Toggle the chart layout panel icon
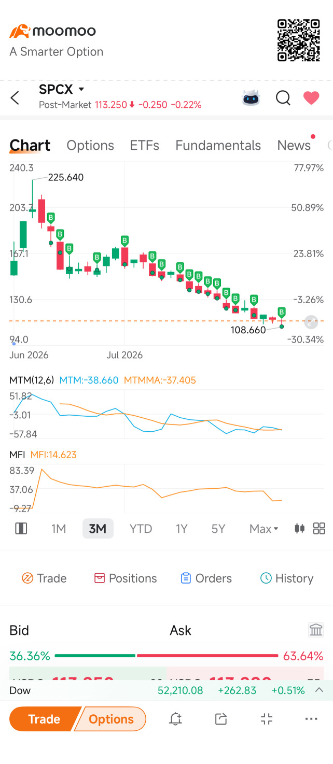This screenshot has width=333, height=764. tap(21, 529)
